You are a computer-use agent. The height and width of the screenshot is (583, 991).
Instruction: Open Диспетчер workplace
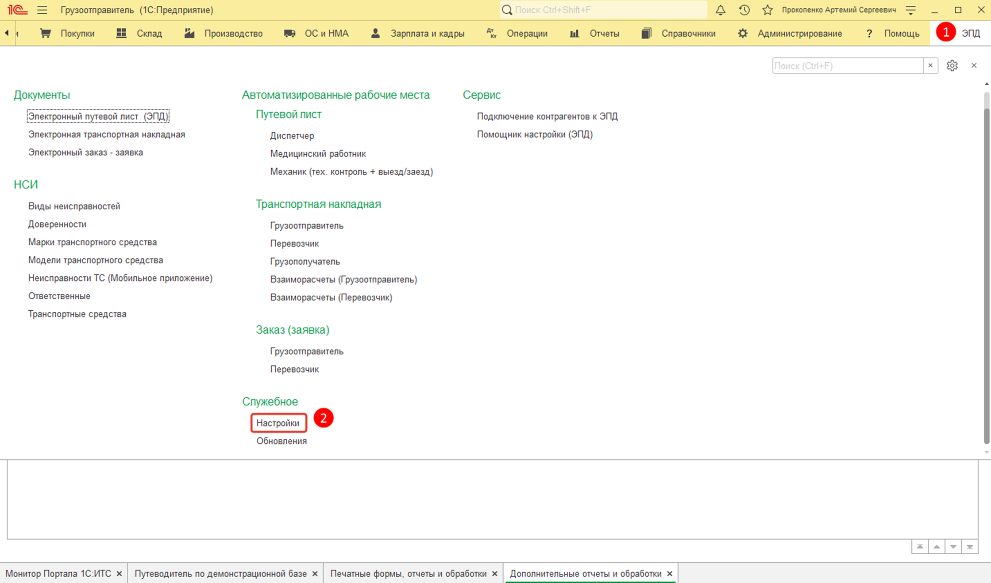[x=292, y=136]
